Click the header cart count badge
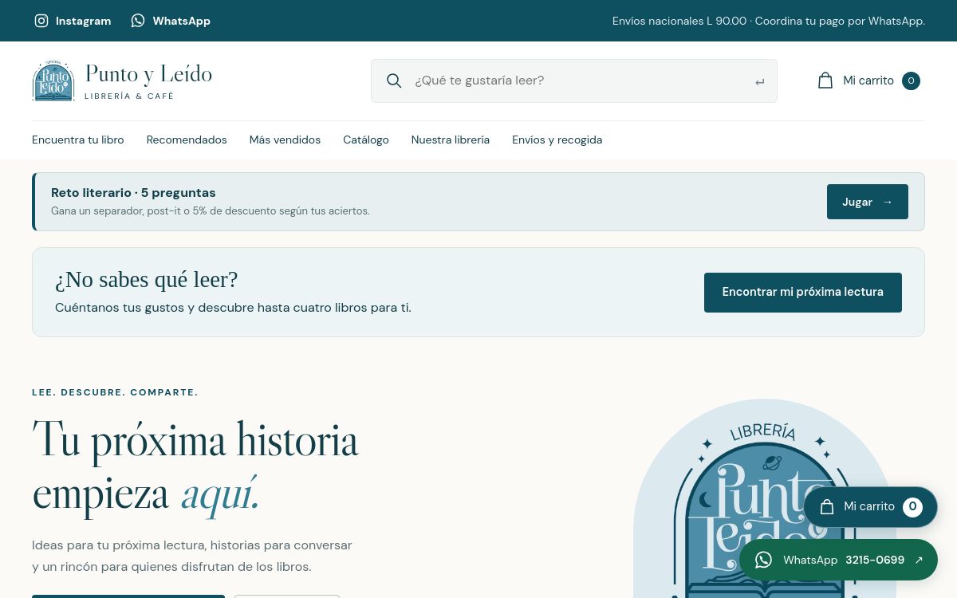This screenshot has width=957, height=598. pyautogui.click(x=911, y=81)
